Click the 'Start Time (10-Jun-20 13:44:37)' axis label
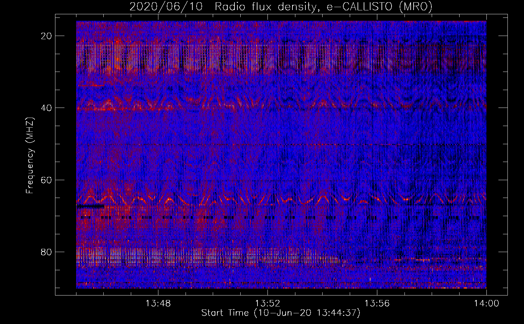The image size is (524, 324). pos(281,313)
